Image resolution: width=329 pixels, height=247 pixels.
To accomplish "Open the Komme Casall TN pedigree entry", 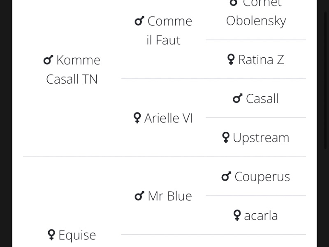I will pos(72,70).
